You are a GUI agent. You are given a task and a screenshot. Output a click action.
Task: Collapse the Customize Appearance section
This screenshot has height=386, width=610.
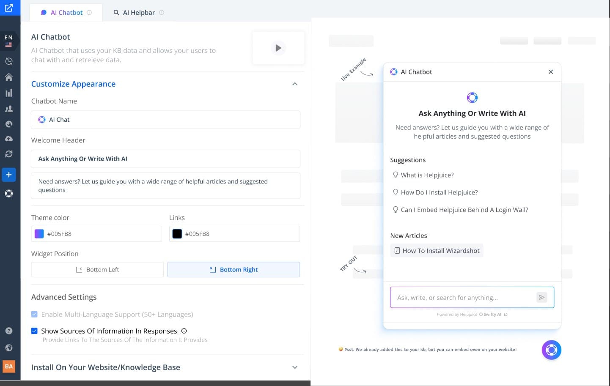pyautogui.click(x=295, y=84)
